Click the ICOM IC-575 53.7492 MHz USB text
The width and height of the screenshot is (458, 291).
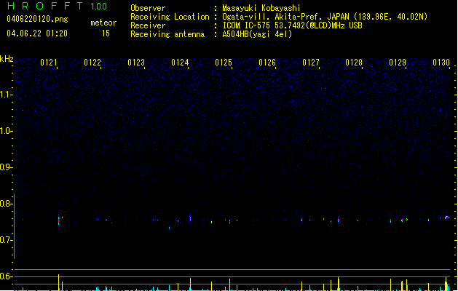pyautogui.click(x=293, y=25)
